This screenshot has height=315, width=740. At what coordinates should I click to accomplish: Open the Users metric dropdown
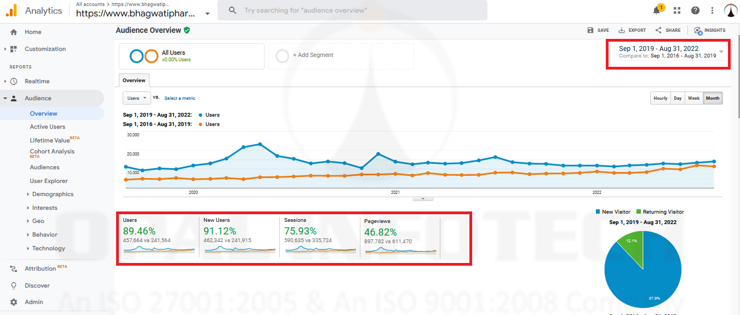[x=137, y=98]
